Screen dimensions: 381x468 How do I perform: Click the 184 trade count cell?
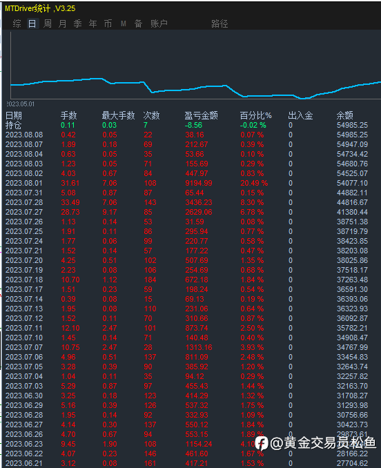pos(150,280)
